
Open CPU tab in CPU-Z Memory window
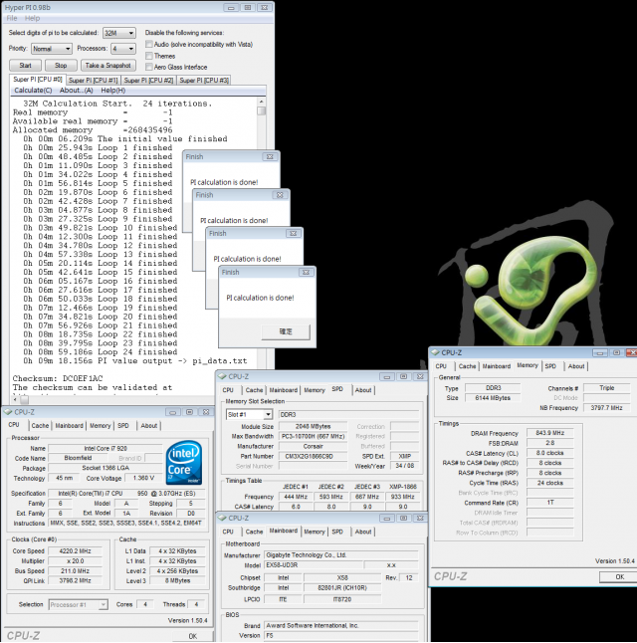[441, 366]
